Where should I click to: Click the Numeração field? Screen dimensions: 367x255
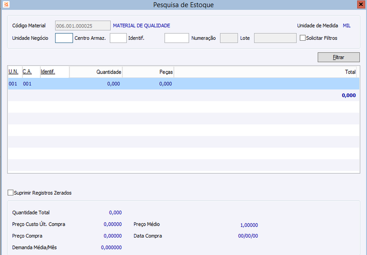tap(229, 38)
